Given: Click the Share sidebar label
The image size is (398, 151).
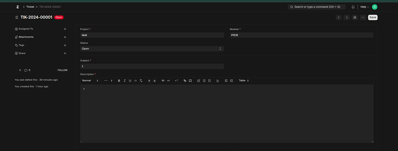Looking at the screenshot, I should (x=22, y=53).
